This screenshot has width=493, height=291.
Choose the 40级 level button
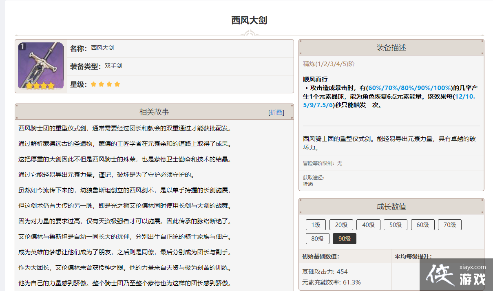(368, 225)
